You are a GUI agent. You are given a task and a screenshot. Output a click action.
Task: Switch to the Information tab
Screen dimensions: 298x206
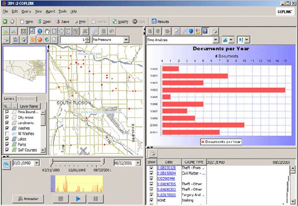pos(27,99)
